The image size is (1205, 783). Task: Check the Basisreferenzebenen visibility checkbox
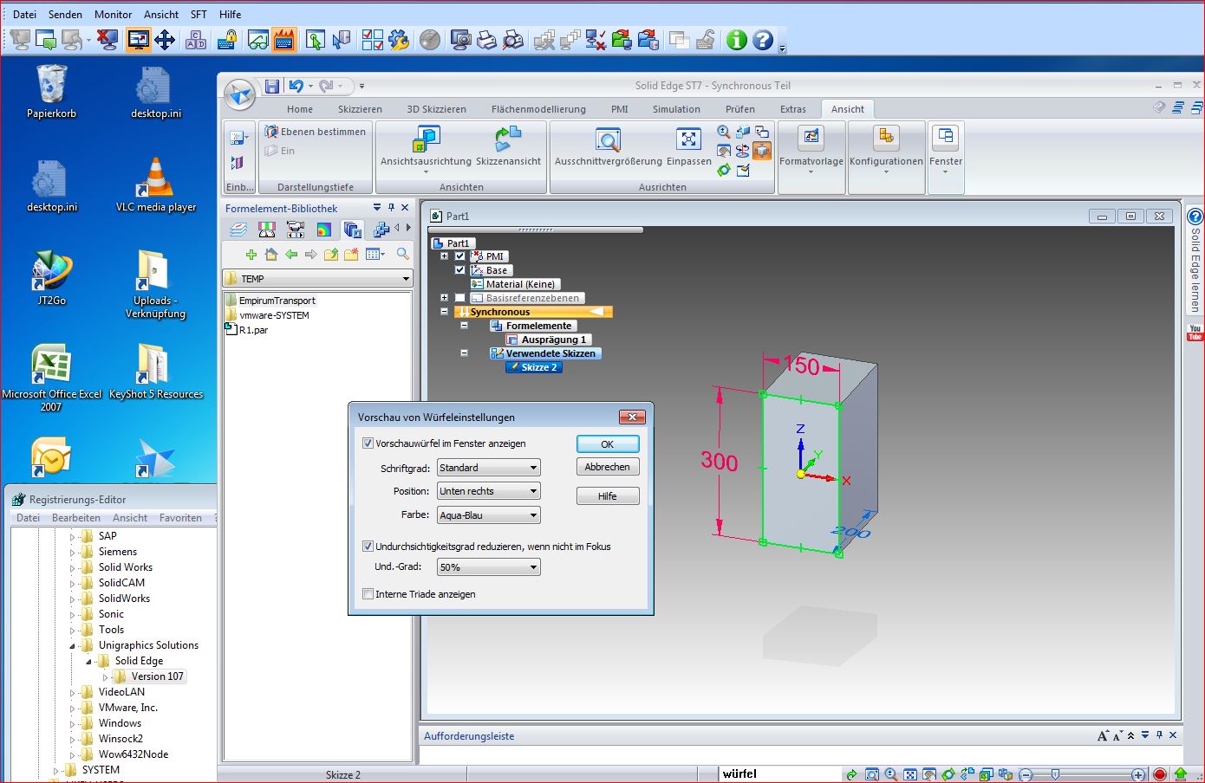tap(460, 298)
